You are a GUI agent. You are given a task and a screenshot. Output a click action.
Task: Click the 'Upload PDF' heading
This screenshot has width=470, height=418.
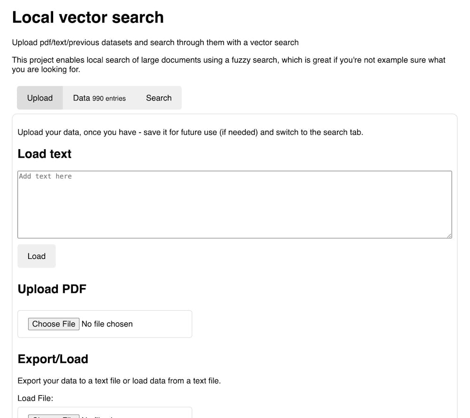pos(52,289)
